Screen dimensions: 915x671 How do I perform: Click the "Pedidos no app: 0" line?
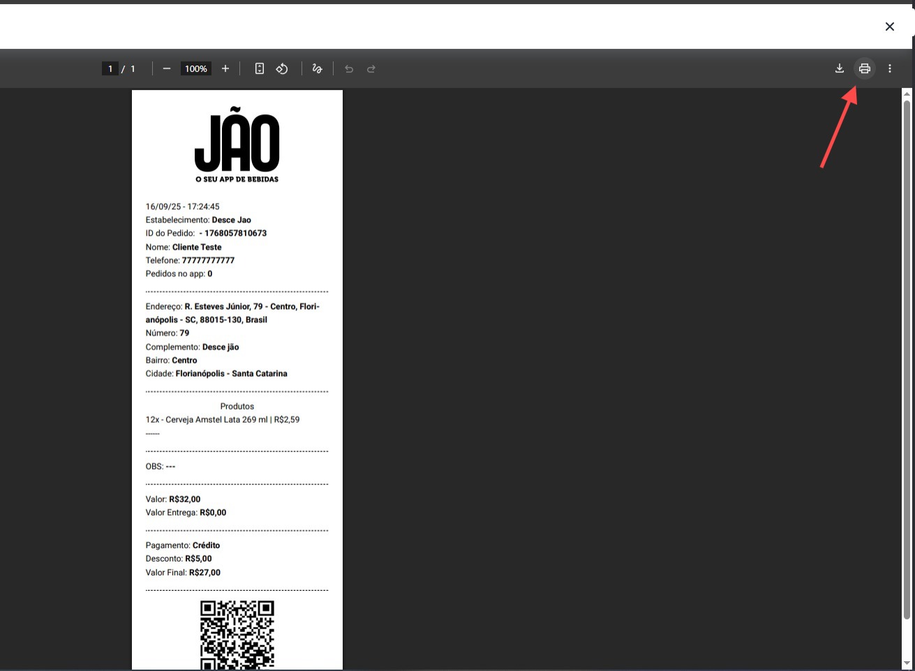[179, 273]
